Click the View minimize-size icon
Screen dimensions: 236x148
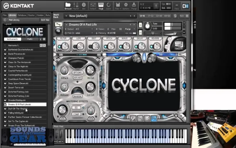coord(177,6)
